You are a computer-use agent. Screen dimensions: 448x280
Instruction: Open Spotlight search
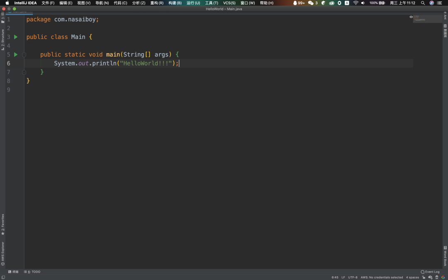[423, 3]
